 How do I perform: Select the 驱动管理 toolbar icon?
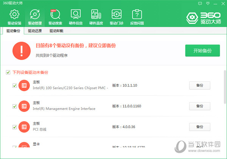35,17
